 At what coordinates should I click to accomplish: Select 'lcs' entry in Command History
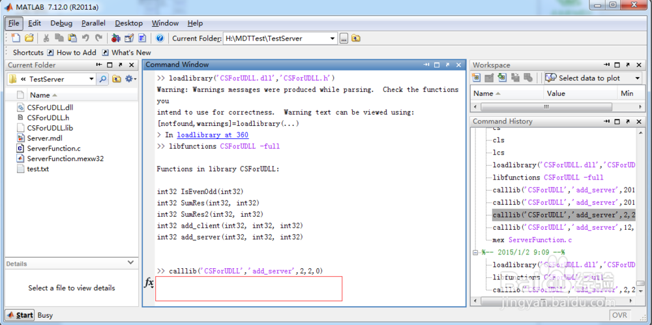click(x=498, y=152)
